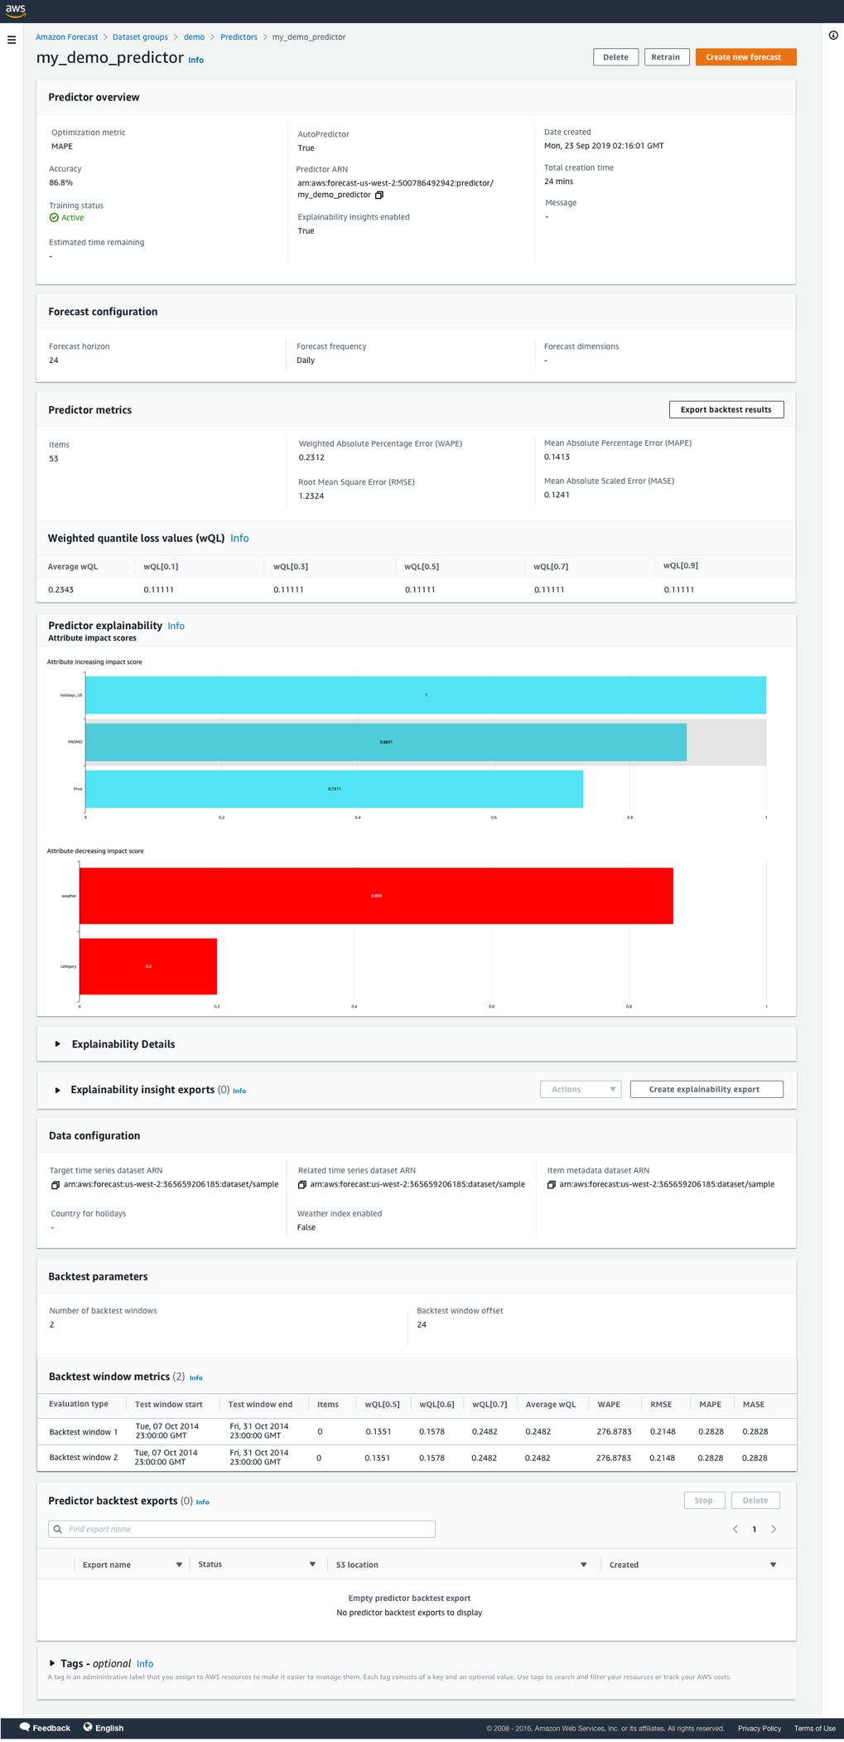Click the search magnifier in export filter
Viewport: 844px width, 1742px height.
coord(58,1529)
